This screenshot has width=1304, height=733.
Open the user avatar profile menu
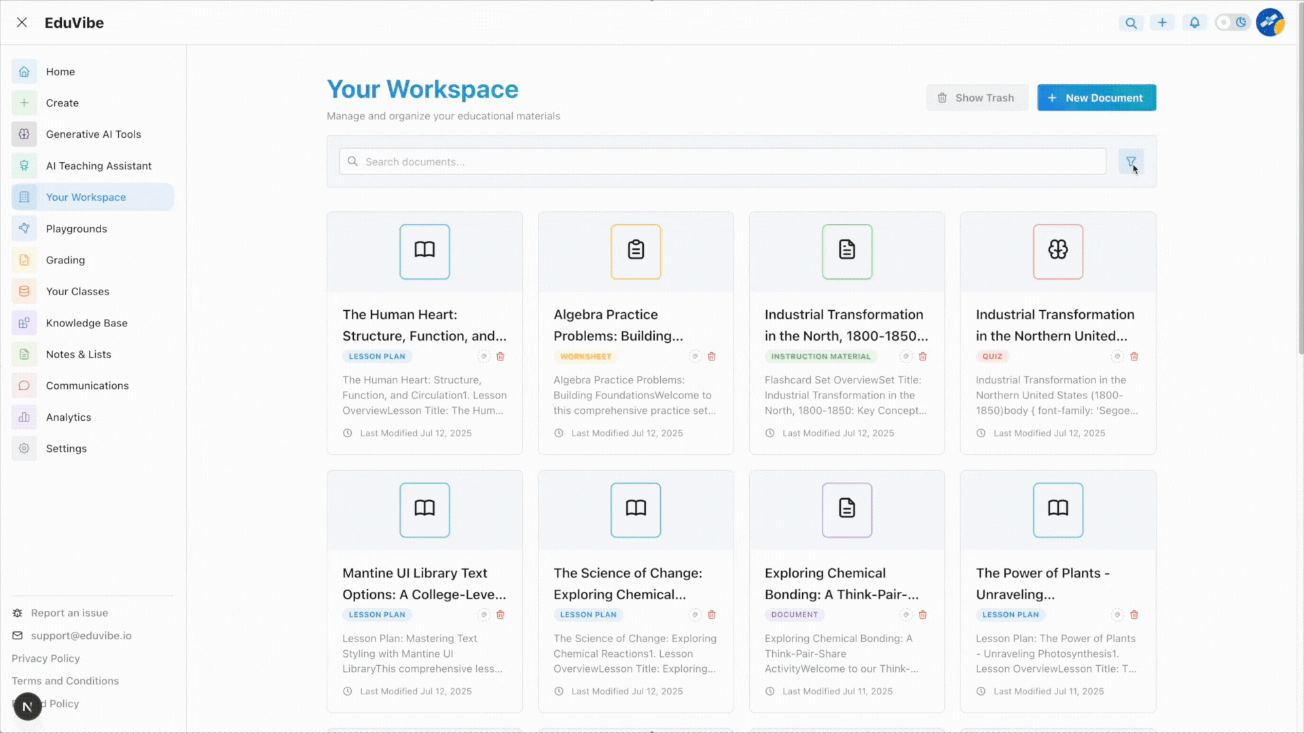[x=1269, y=22]
